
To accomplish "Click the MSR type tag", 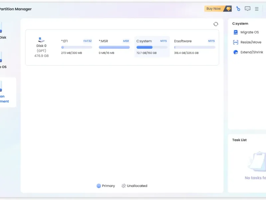I will point(126,41).
